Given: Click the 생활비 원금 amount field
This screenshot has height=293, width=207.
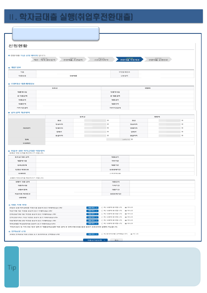Looking at the screenshot, I should click(x=170, y=121).
